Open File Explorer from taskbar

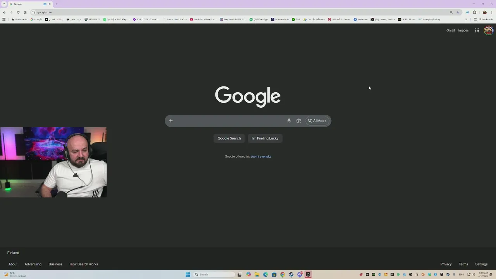point(257,274)
